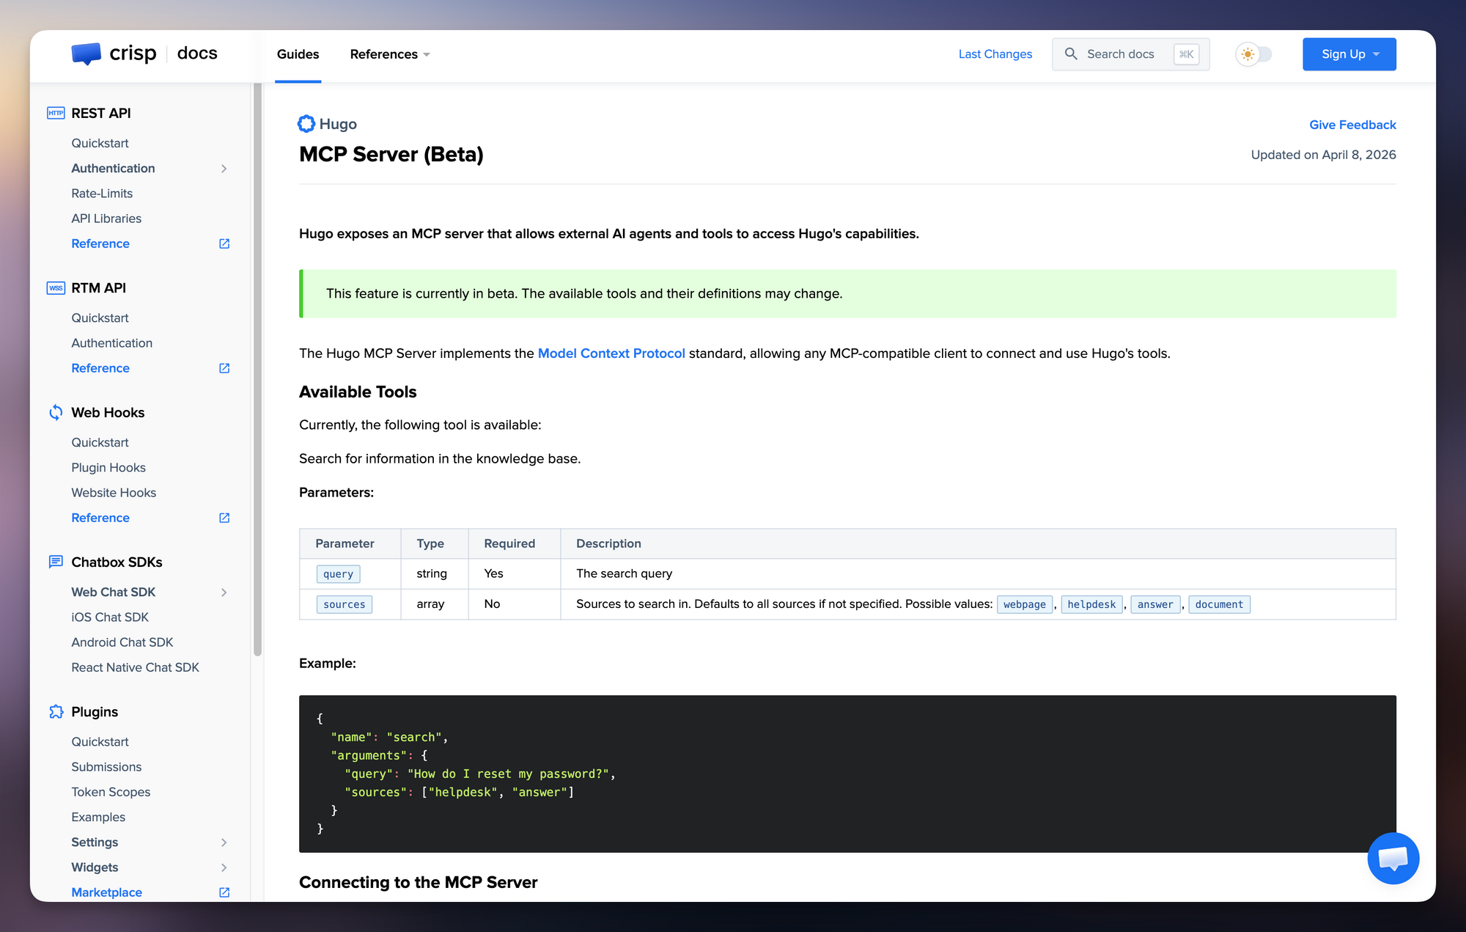This screenshot has height=932, width=1466.
Task: Open Marketplace external link icon
Action: tap(224, 892)
